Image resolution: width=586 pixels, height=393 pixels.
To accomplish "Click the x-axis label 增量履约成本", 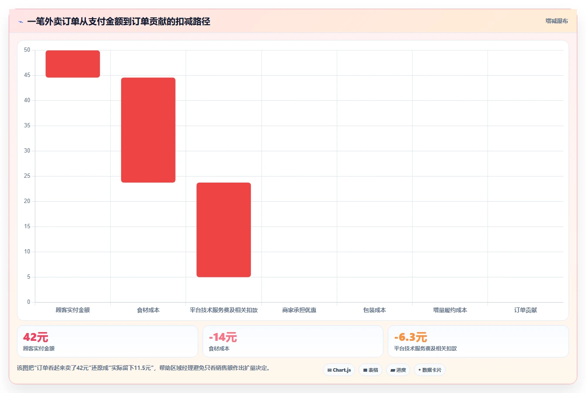I will 450,310.
